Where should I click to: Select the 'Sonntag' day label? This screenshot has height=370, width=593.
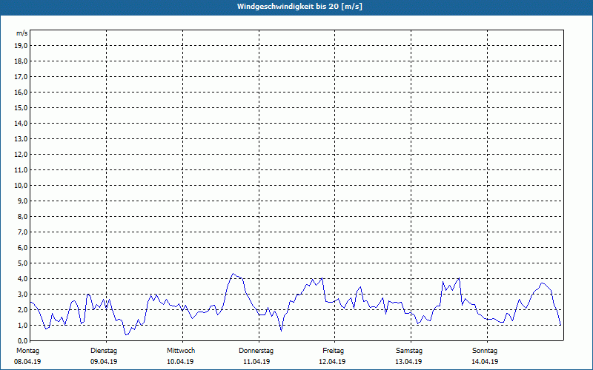point(485,351)
